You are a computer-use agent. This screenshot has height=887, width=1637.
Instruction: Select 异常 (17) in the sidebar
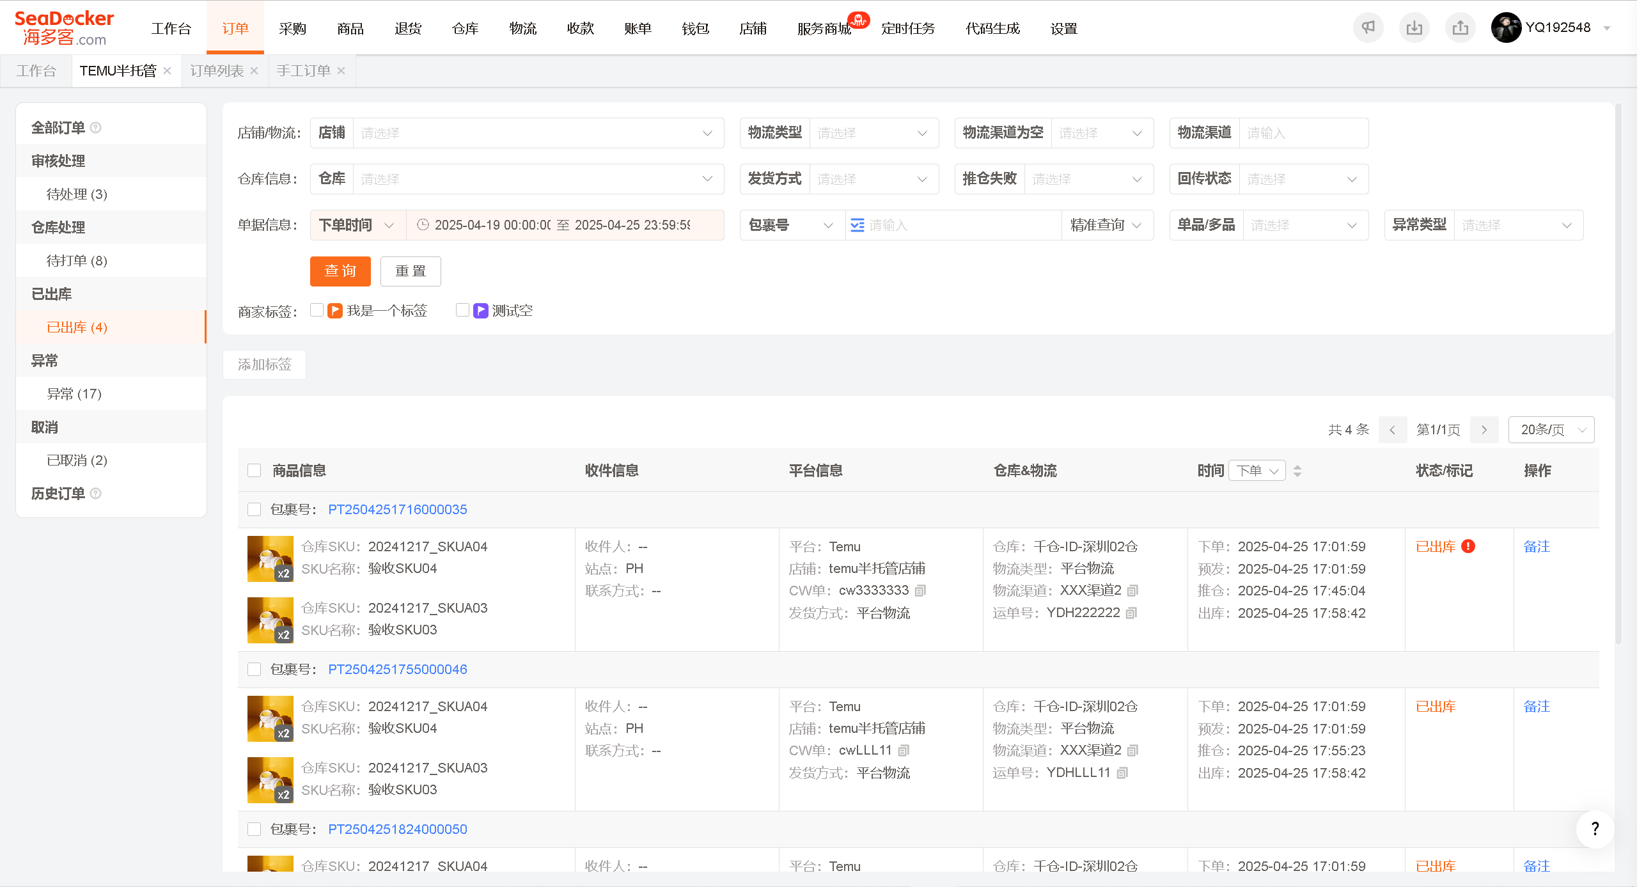74,394
